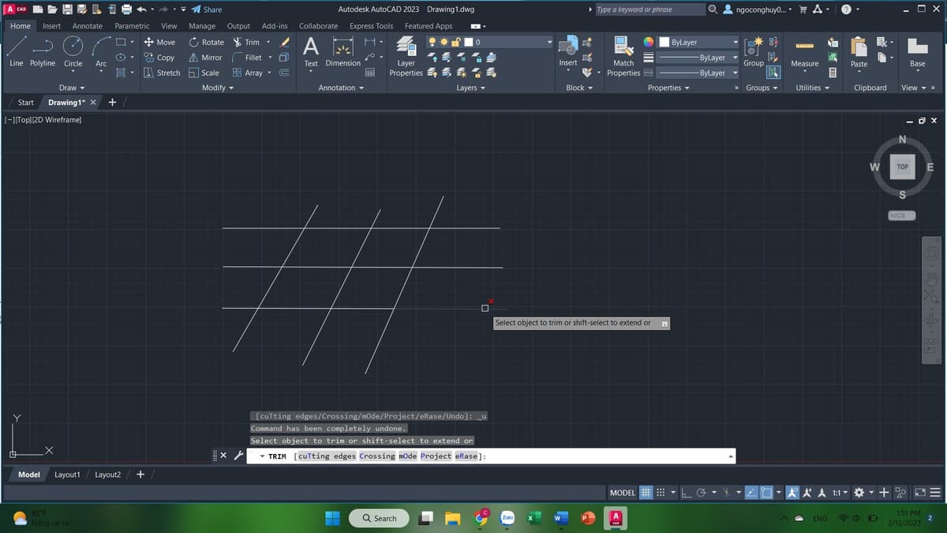The height and width of the screenshot is (533, 947).
Task: Click the Measure tool
Action: coord(804,52)
